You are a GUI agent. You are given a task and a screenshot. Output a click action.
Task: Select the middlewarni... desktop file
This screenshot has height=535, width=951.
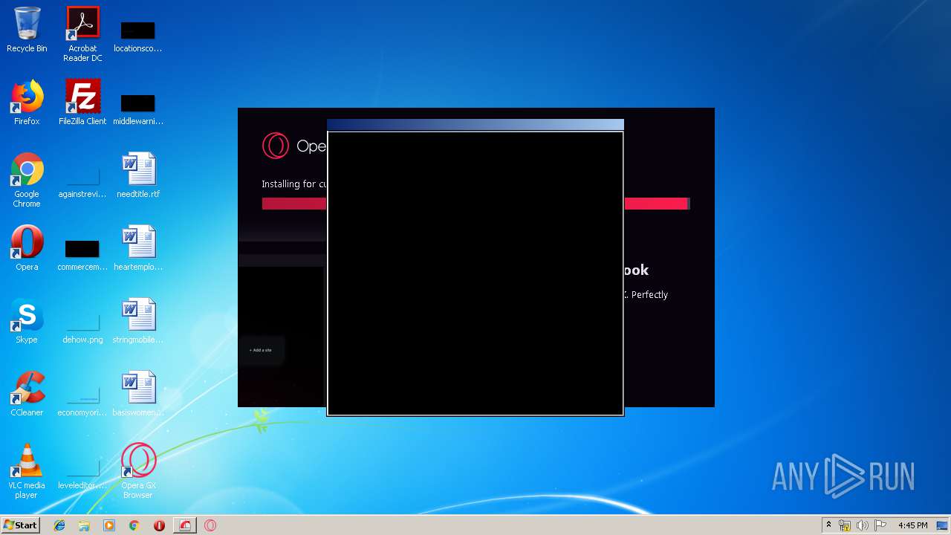[137, 109]
